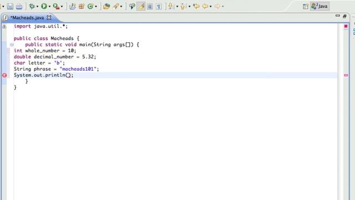The width and height of the screenshot is (355, 200).
Task: Open the Previous Annotation dropdown arrow
Action: click(x=189, y=7)
